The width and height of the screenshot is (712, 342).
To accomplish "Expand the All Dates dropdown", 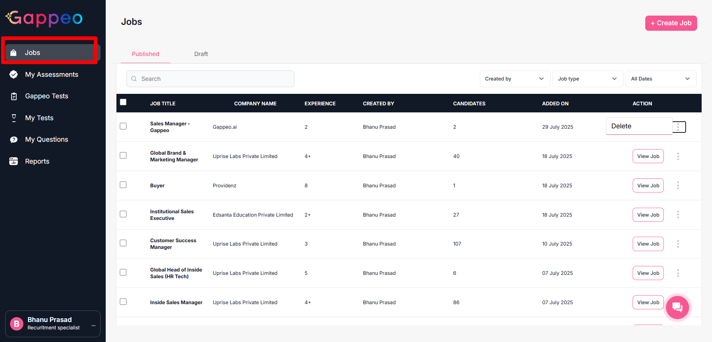I will 660,79.
